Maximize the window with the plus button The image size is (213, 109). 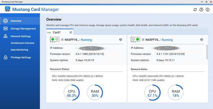point(207,2)
